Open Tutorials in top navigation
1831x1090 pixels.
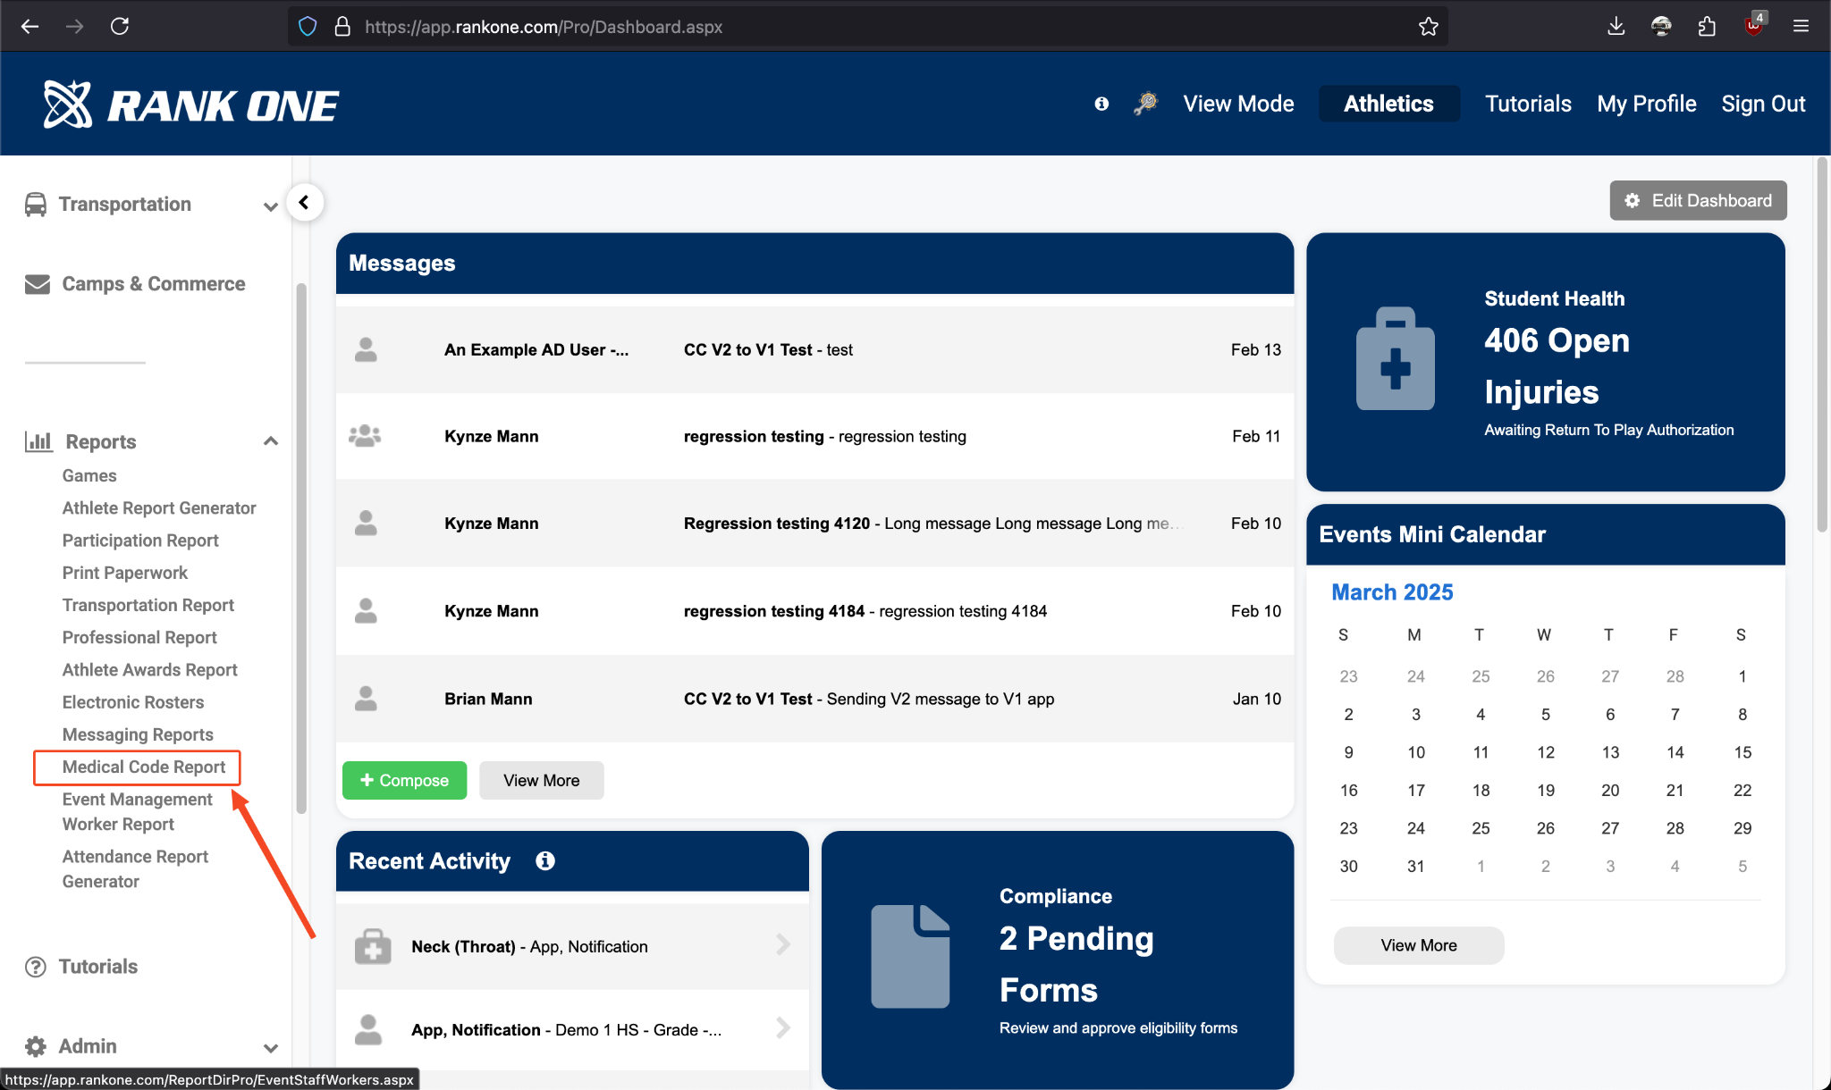tap(1528, 104)
